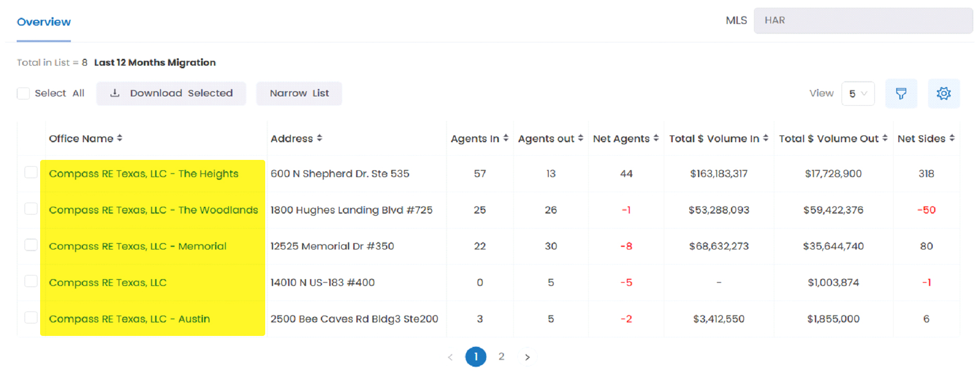Click volume out value $35,644,740
The width and height of the screenshot is (978, 375).
pyautogui.click(x=833, y=246)
